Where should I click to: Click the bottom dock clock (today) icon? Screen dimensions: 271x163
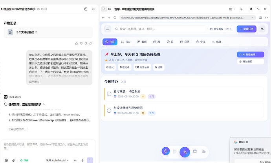pos(166,151)
